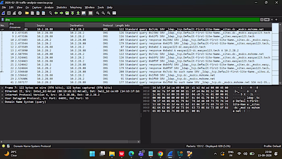Viewport: 282px width, 159px height.
Task: Apply the display filter arrow button
Action: pyautogui.click(x=267, y=20)
